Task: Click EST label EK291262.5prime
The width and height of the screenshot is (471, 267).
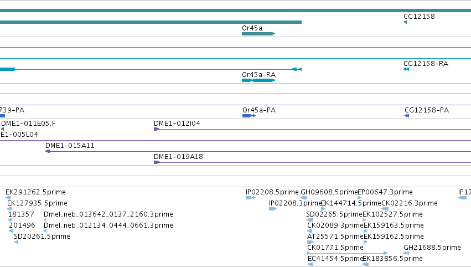Action: [x=35, y=192]
